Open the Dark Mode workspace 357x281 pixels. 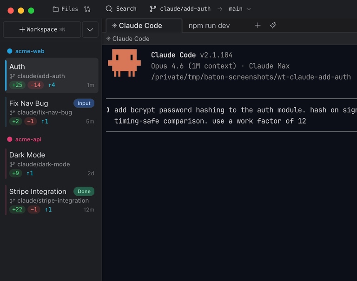pyautogui.click(x=52, y=164)
